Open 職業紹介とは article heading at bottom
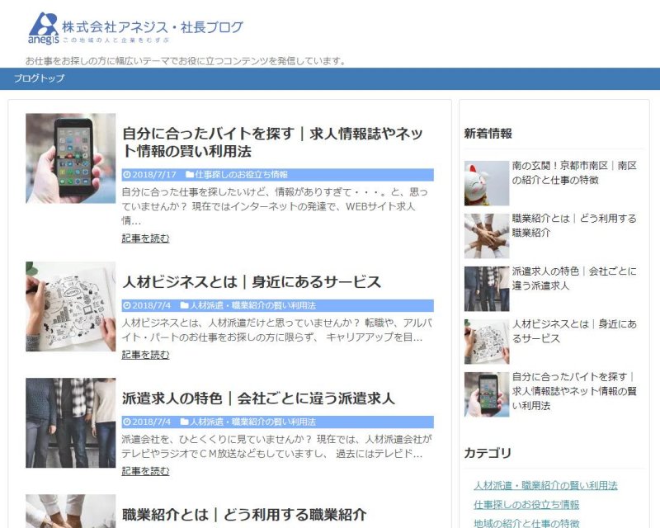Screen dimensions: 660x528 pos(243,515)
